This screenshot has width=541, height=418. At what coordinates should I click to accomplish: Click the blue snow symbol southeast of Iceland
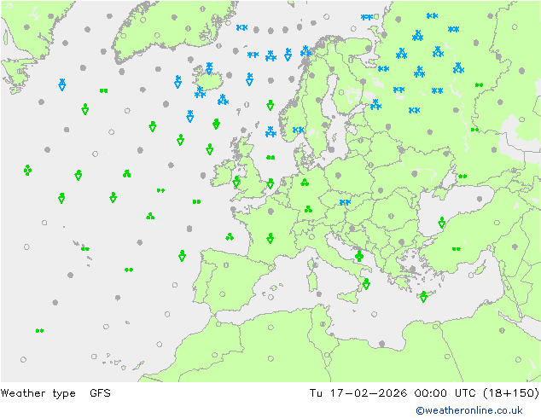(x=223, y=100)
